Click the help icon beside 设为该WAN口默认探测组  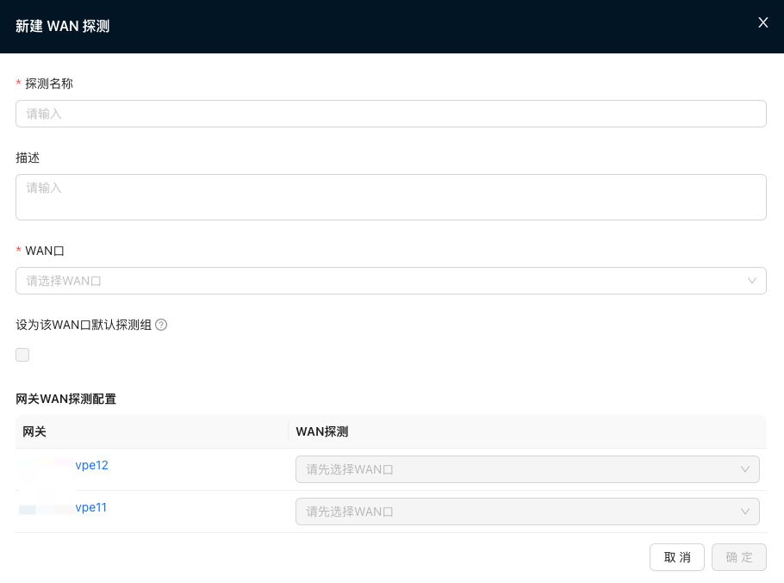coord(161,326)
